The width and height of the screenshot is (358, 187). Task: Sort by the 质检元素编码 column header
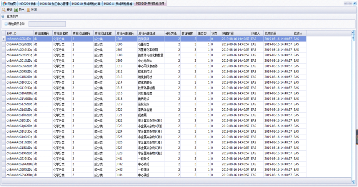tap(127, 34)
